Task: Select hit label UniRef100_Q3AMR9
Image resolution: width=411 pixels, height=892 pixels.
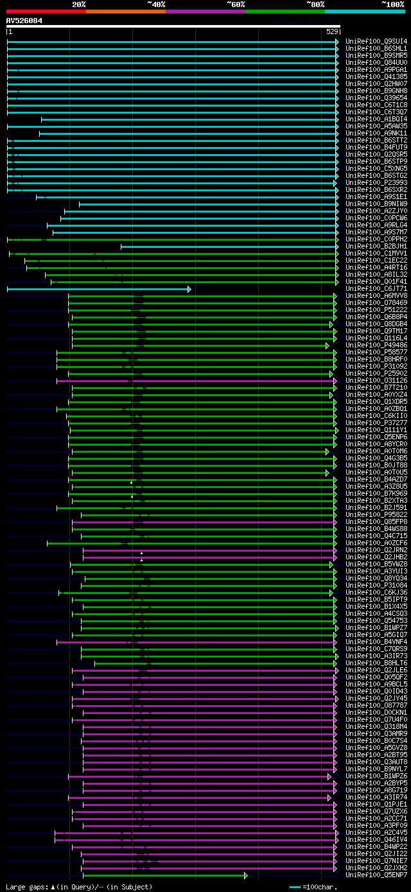Action: click(x=376, y=733)
